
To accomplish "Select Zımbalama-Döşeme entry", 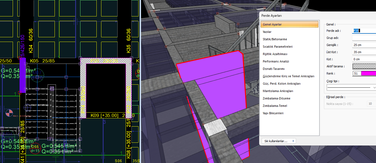I will (x=276, y=98).
